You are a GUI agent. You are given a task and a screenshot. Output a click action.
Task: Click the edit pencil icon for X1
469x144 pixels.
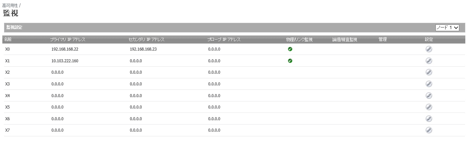[x=429, y=61]
